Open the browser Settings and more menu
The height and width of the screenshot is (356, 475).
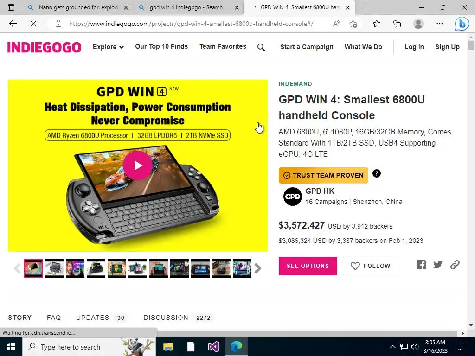pyautogui.click(x=440, y=24)
